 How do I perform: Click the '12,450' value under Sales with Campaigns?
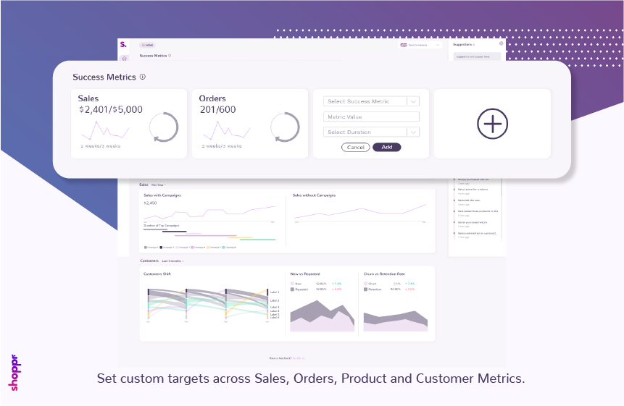150,203
